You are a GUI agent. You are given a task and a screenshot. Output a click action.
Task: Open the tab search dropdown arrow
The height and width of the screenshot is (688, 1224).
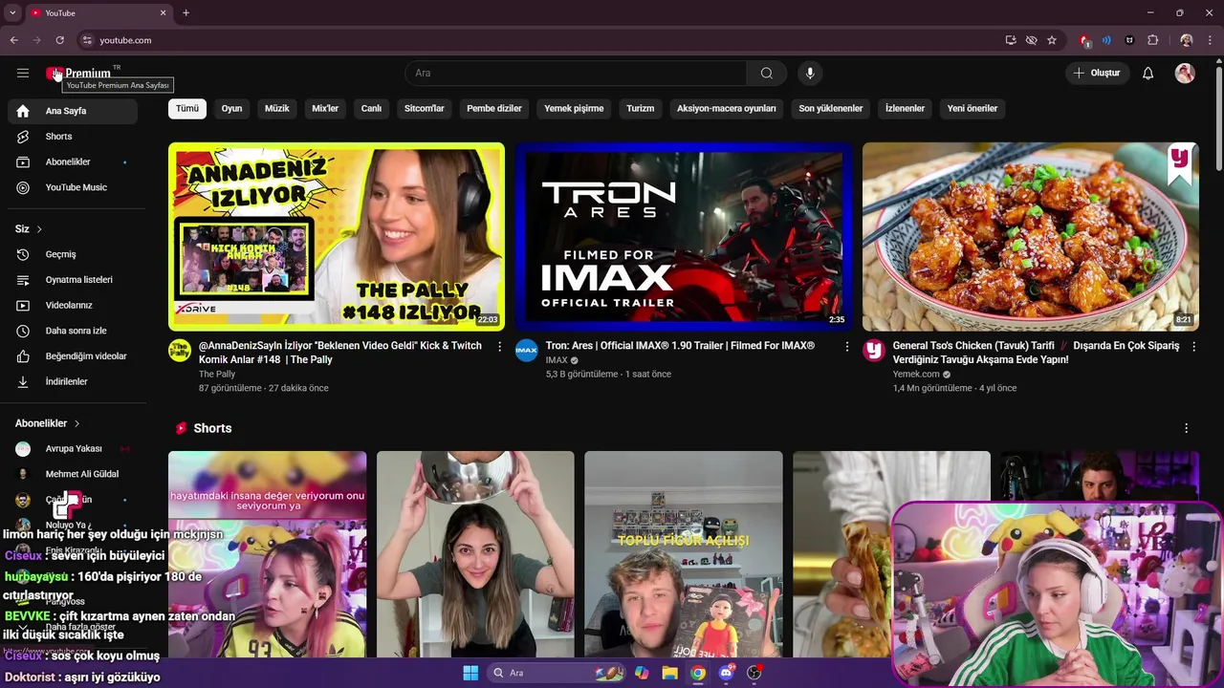[x=12, y=13]
